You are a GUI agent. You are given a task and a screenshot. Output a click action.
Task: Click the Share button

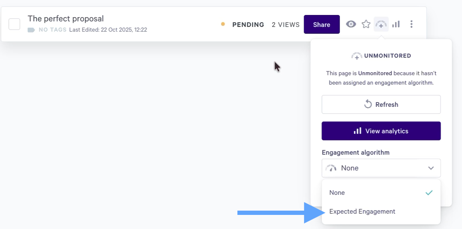coord(322,24)
